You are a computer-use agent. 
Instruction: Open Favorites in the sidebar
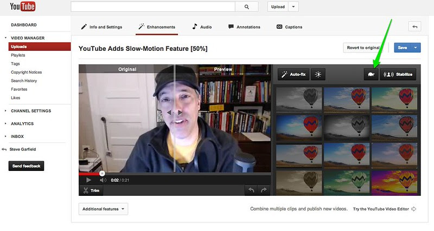point(19,89)
